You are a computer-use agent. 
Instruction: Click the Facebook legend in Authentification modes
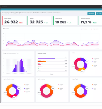(x=27, y=85)
